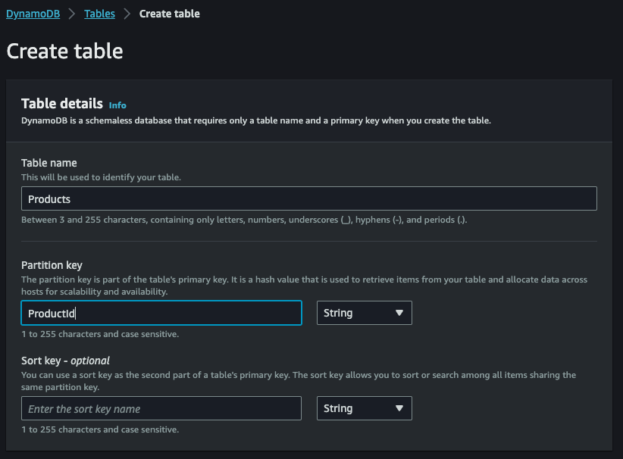Screen dimensions: 623x459
Task: Click the sort key name input field
Action: point(161,408)
